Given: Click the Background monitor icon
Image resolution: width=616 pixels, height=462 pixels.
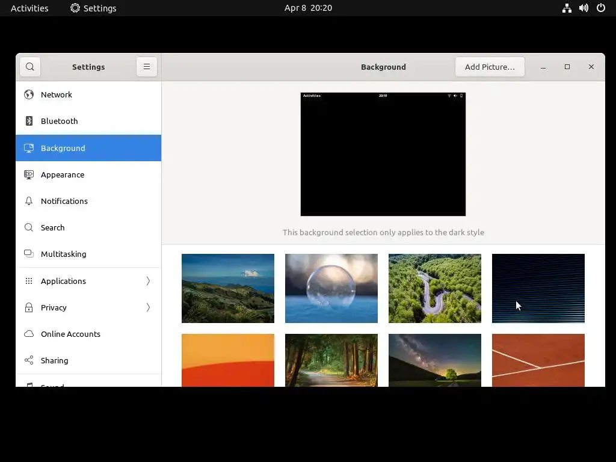Looking at the screenshot, I should click(x=29, y=148).
